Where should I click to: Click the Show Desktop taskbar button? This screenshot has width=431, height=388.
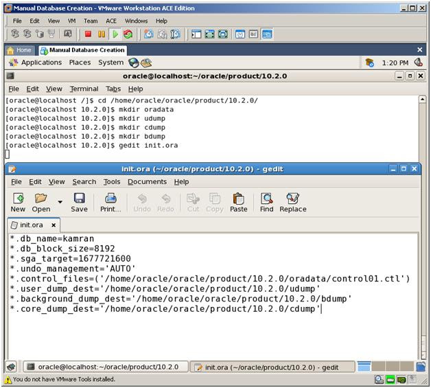pyautogui.click(x=12, y=367)
